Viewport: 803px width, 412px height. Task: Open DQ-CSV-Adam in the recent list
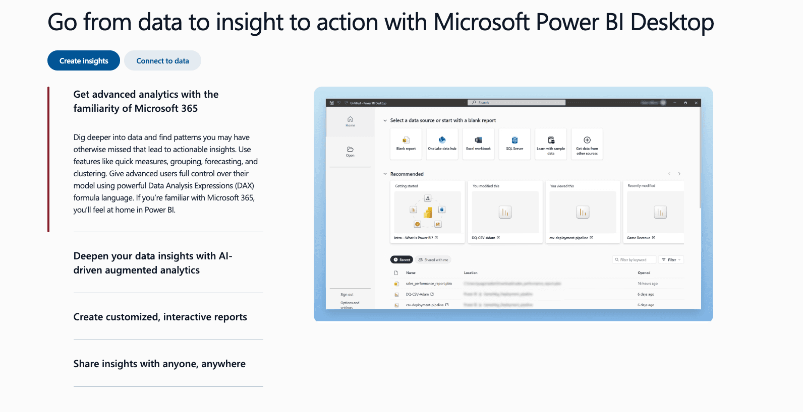(417, 294)
